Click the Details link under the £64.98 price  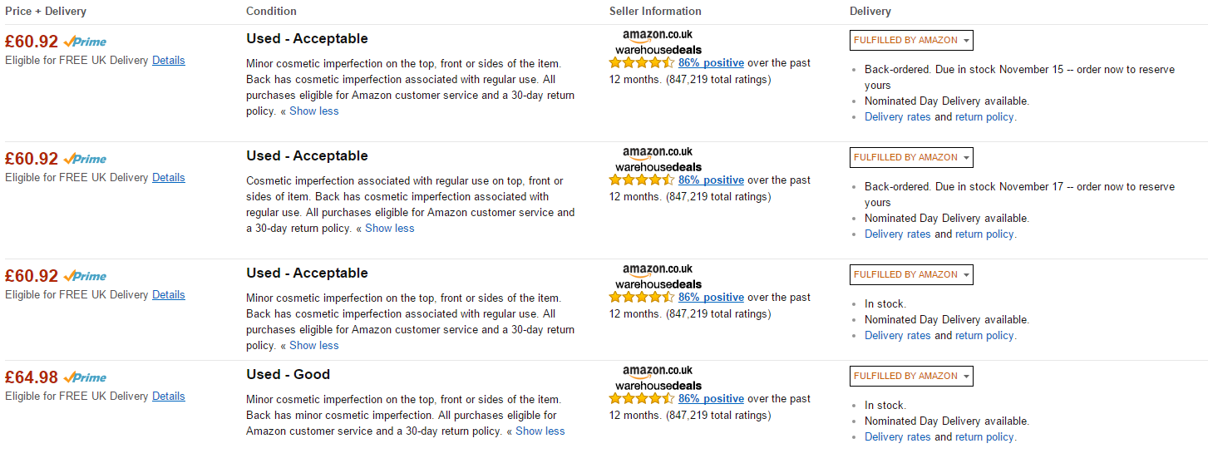point(169,397)
